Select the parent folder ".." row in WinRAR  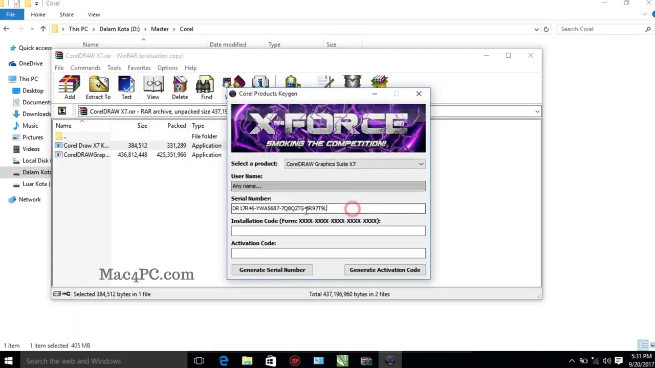tap(139, 136)
